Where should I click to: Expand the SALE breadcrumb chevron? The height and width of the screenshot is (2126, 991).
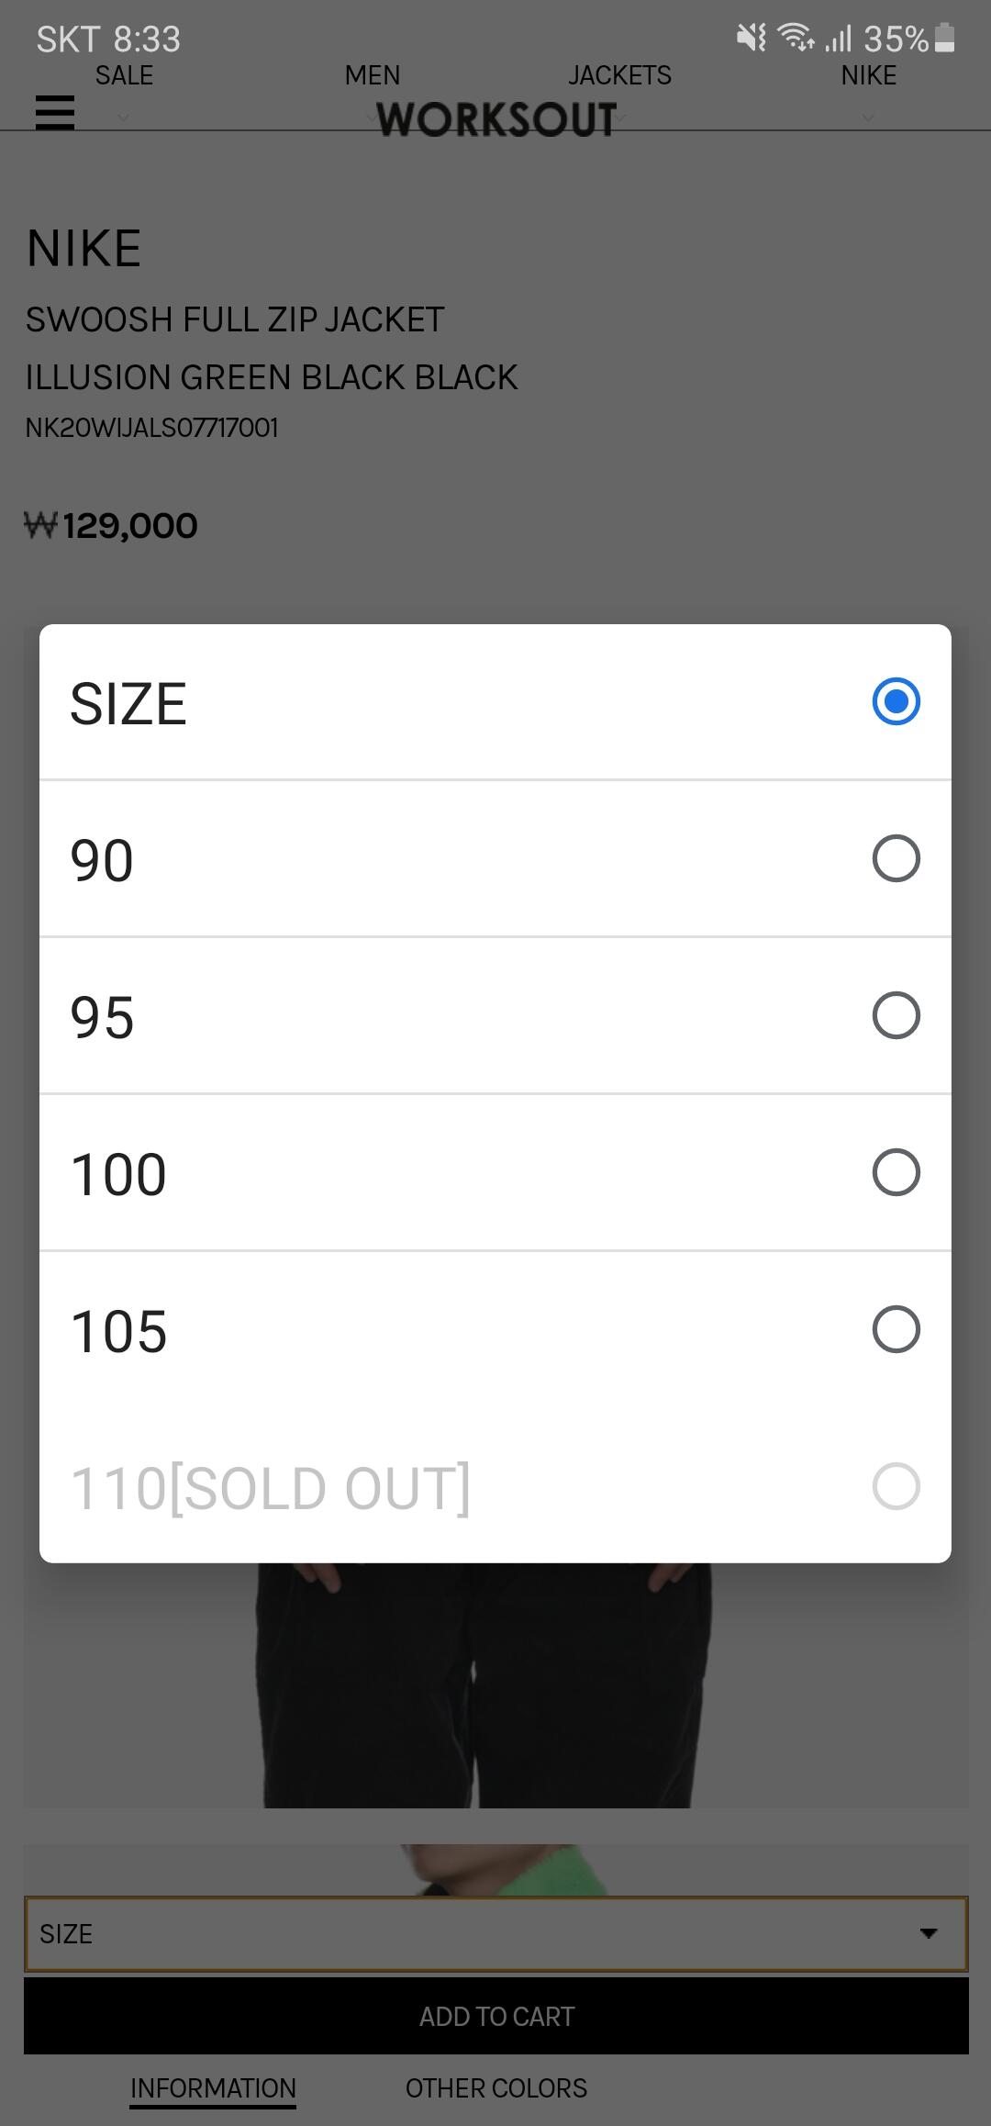pos(124,117)
